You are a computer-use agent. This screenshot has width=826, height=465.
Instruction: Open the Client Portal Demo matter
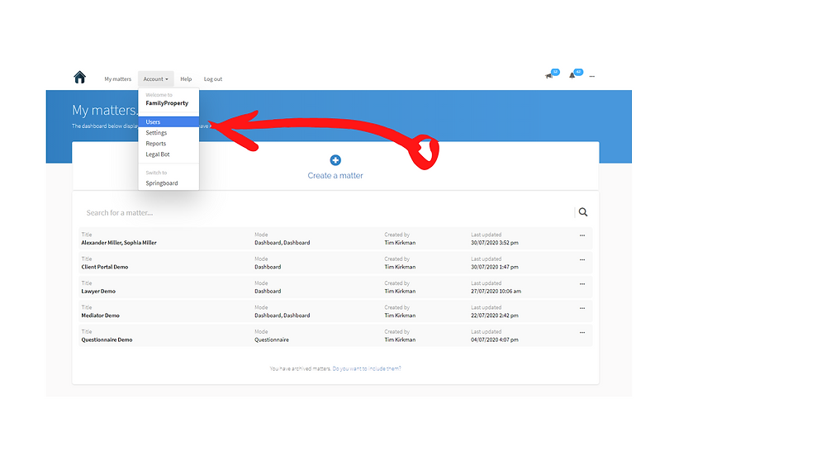[105, 267]
